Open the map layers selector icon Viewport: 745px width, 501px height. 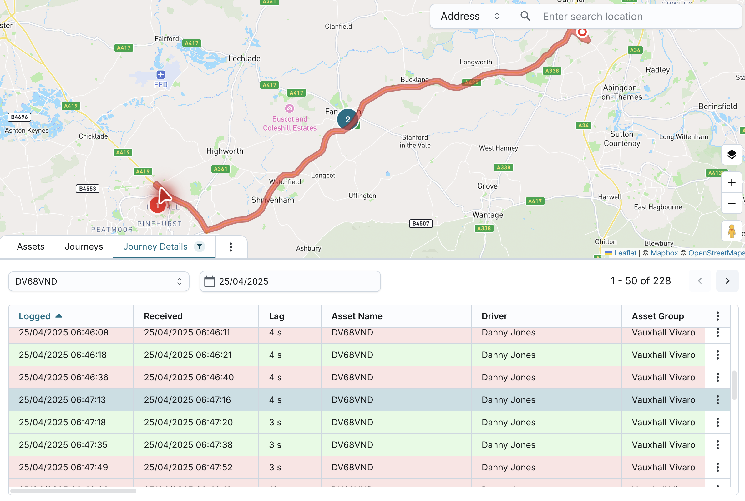[731, 155]
